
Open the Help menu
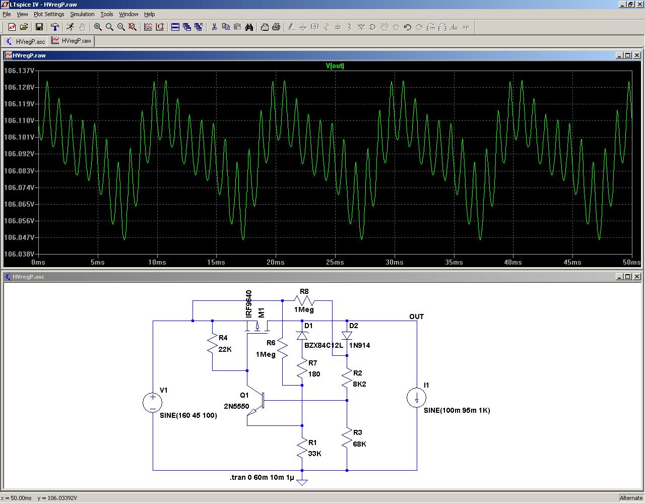coord(150,14)
